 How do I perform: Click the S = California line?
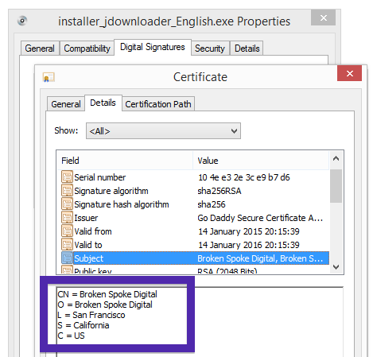[x=84, y=325]
